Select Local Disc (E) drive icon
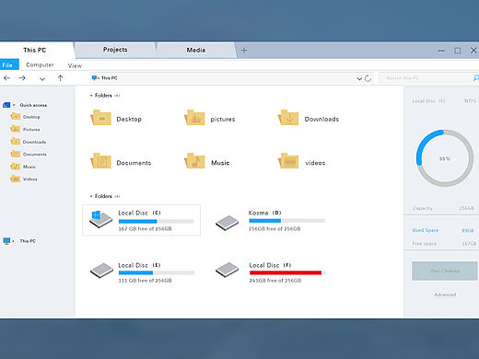479x359 pixels. 101,271
